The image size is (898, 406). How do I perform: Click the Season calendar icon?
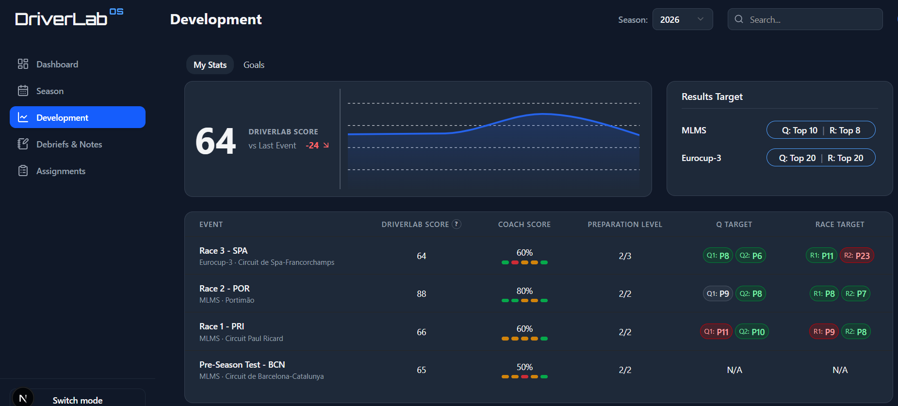click(x=23, y=91)
